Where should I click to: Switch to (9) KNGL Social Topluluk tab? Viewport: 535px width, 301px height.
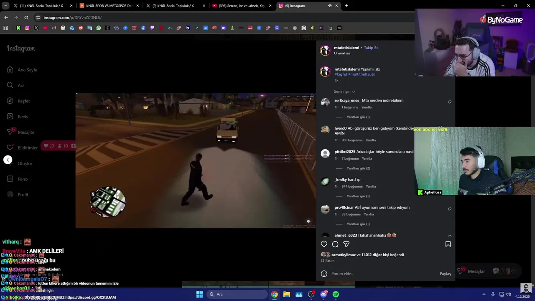click(176, 6)
